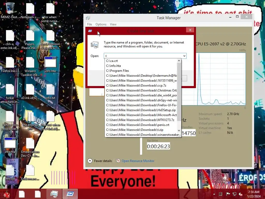Select the info.txt icon beside xD.lnk
265x199 pixels.
point(50,91)
